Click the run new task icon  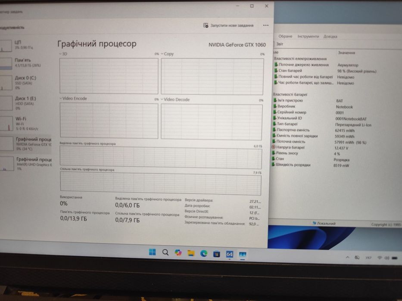point(206,25)
